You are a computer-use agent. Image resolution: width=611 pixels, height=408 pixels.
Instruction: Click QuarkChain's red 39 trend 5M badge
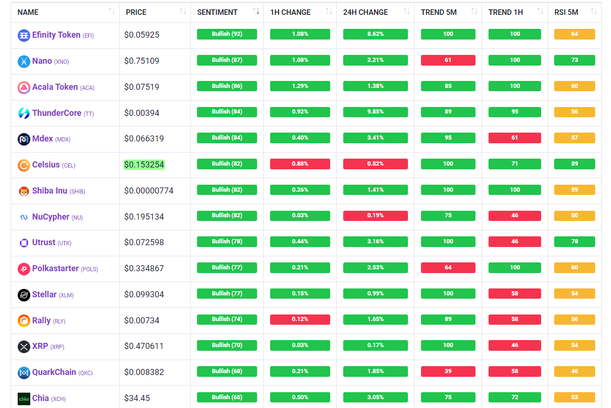click(448, 371)
